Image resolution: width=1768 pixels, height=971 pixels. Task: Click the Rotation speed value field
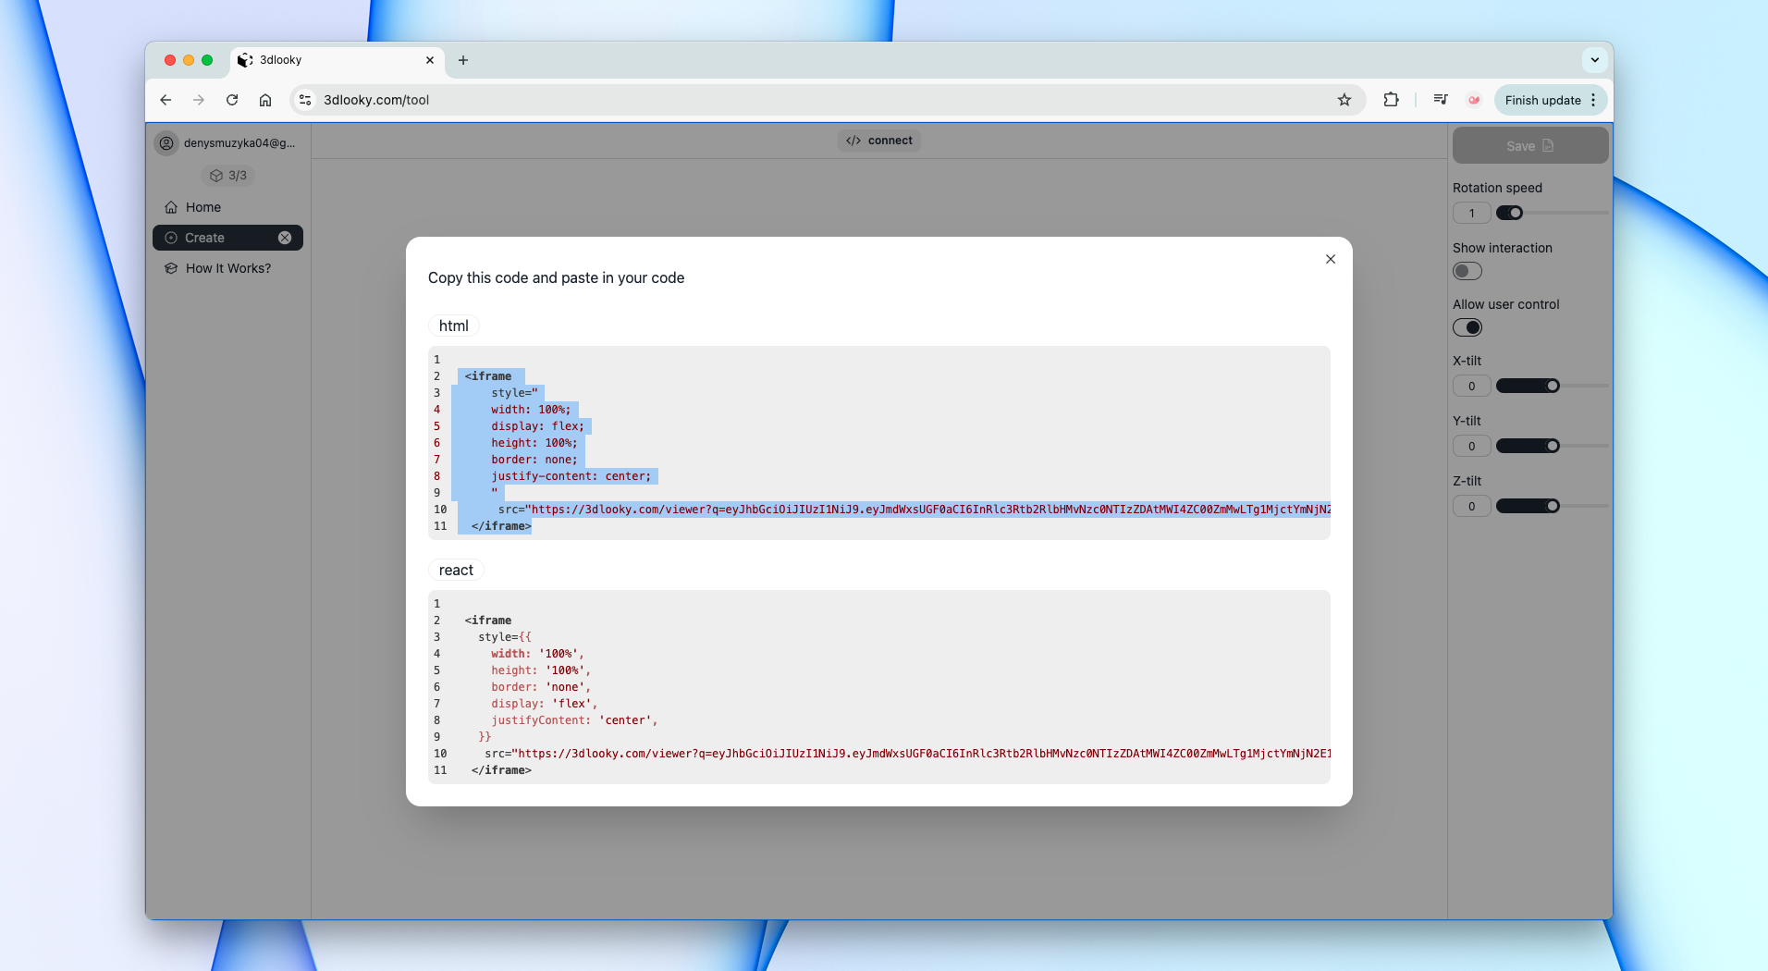tap(1471, 213)
